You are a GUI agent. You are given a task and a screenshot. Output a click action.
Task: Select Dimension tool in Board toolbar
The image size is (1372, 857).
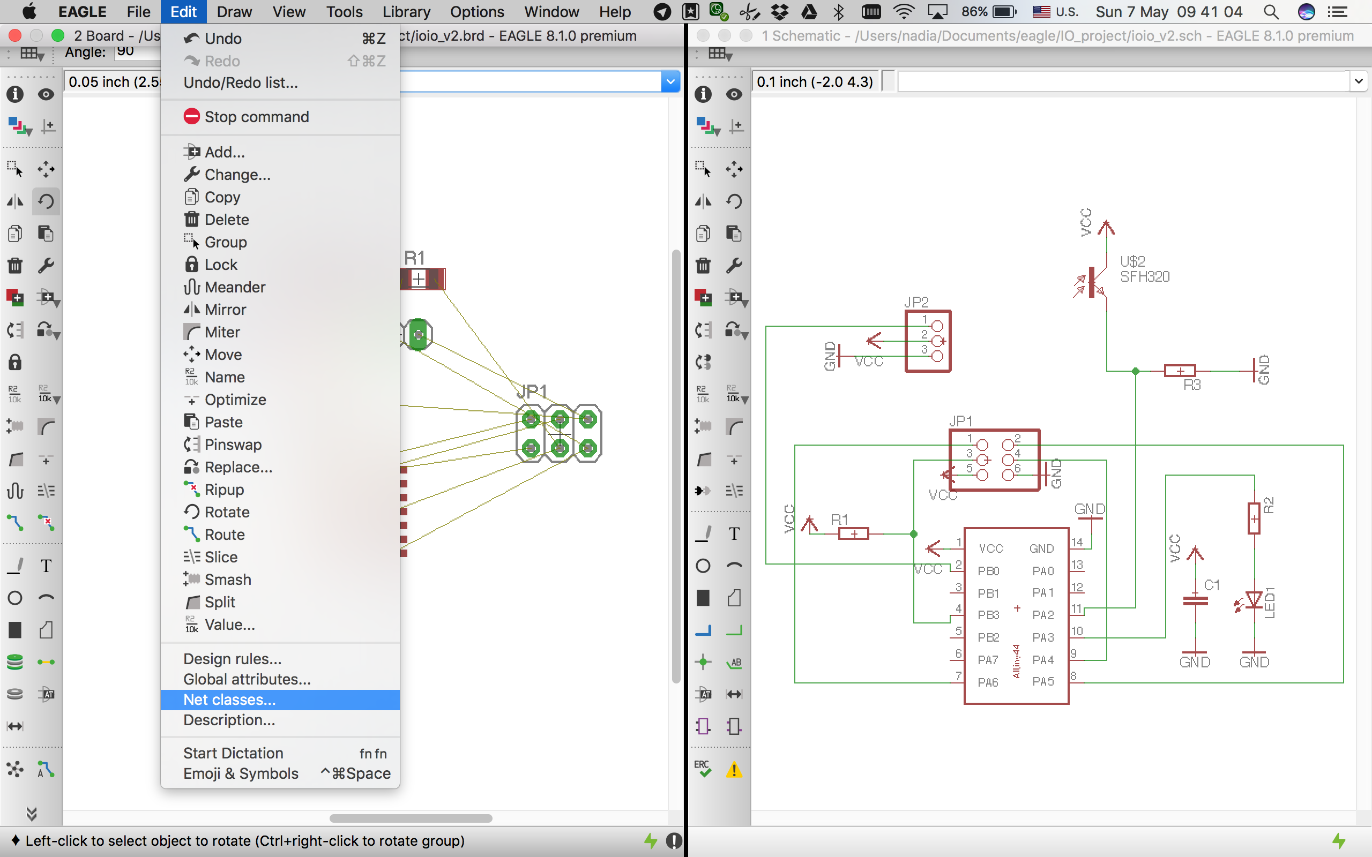(x=16, y=726)
